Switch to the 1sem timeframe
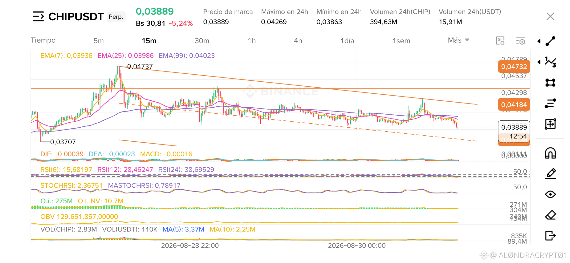The image size is (570, 263). point(401,41)
